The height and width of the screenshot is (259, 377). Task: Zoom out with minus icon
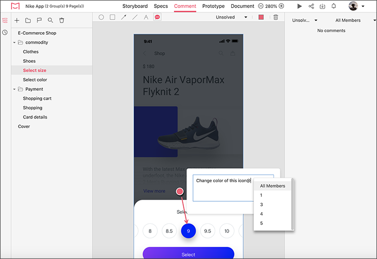tap(260, 6)
